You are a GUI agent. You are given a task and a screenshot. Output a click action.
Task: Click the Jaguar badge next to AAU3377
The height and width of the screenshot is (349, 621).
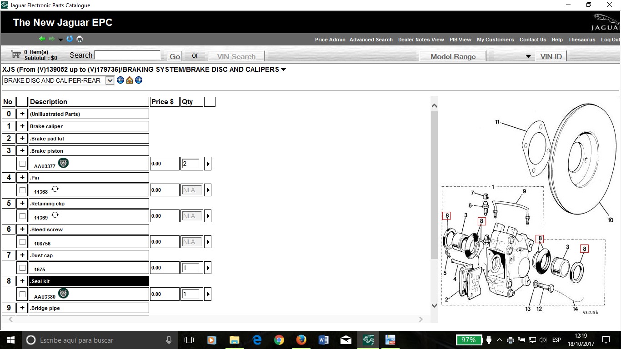[64, 163]
